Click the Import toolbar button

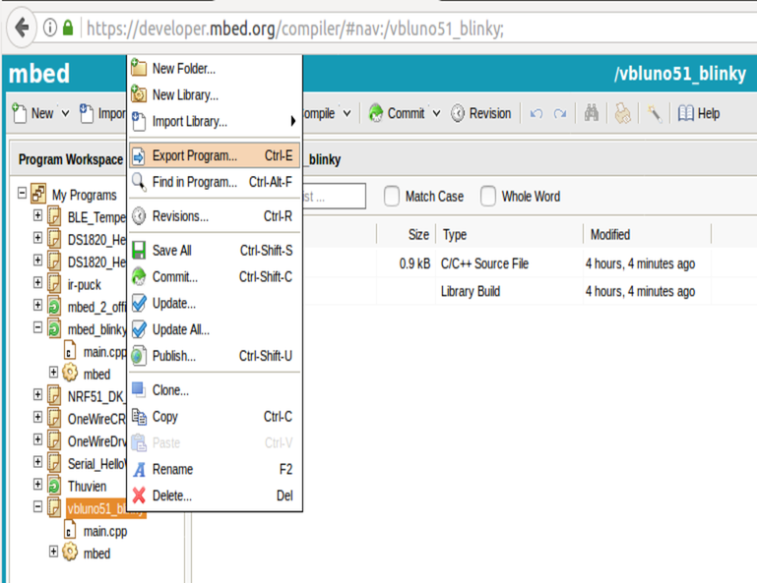tap(102, 113)
